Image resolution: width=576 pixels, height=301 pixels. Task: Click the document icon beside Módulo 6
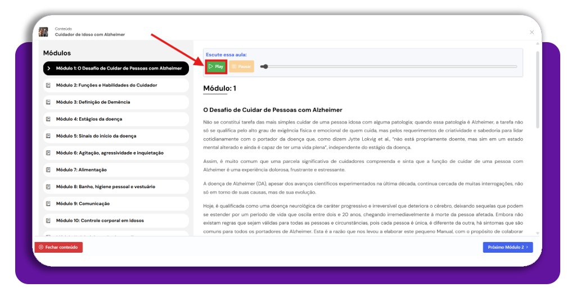tap(49, 153)
